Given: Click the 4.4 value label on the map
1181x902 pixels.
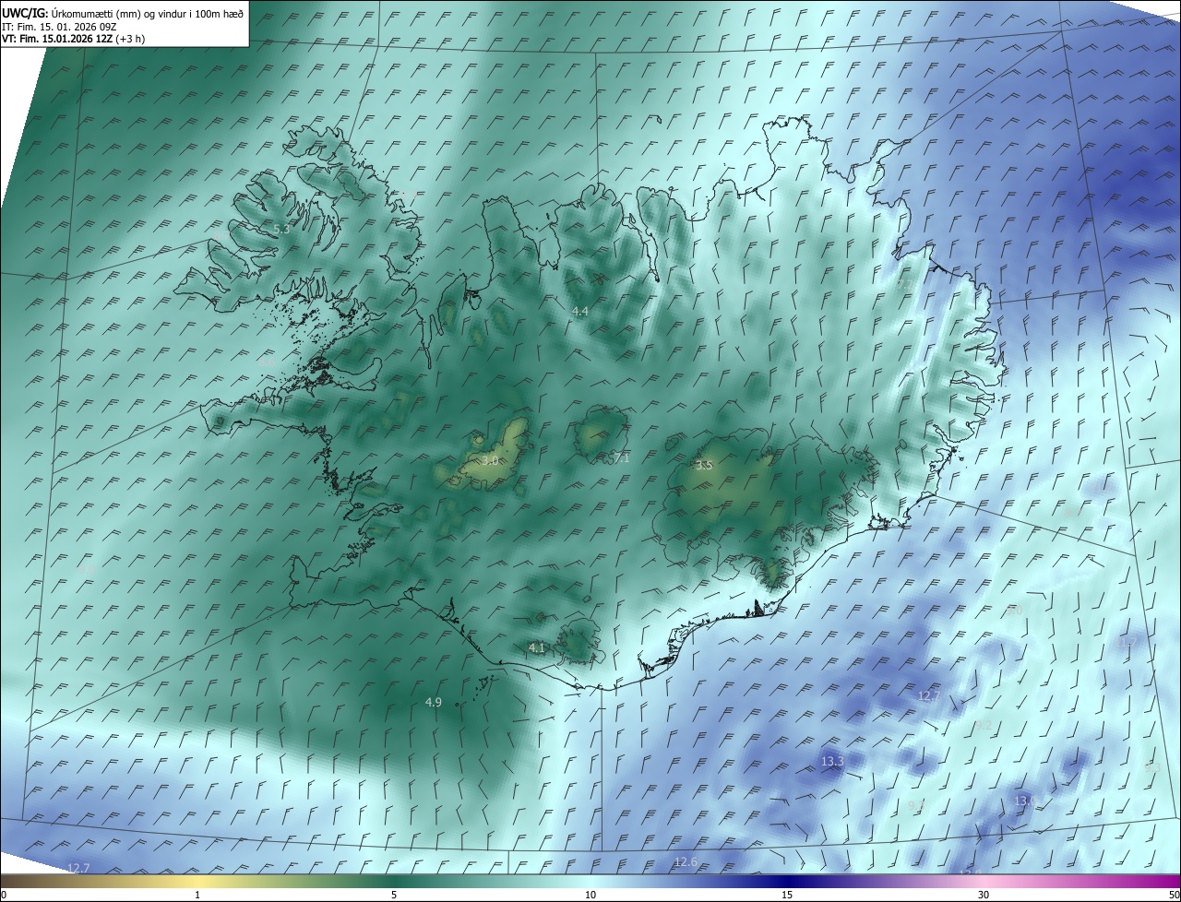Looking at the screenshot, I should 580,312.
